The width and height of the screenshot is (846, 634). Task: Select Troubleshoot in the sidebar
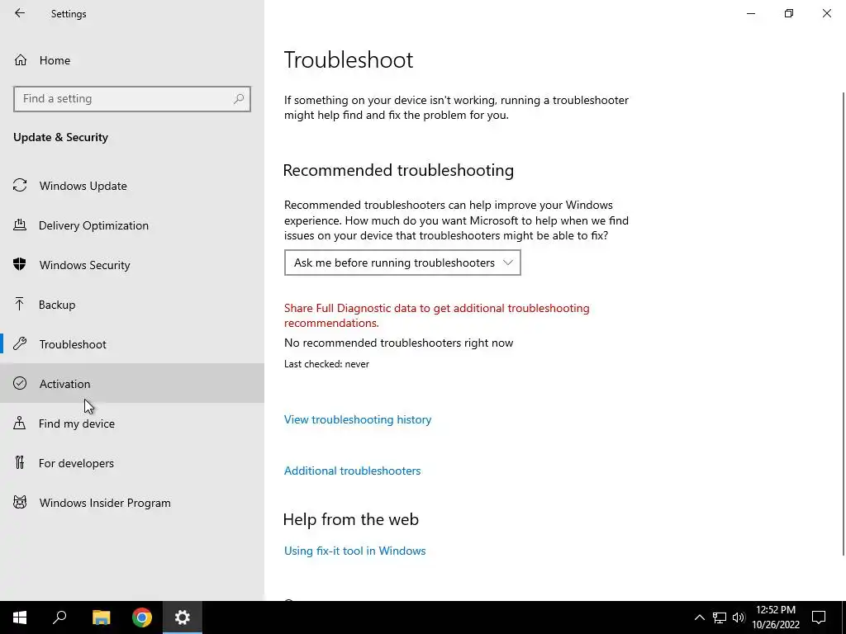click(132, 344)
